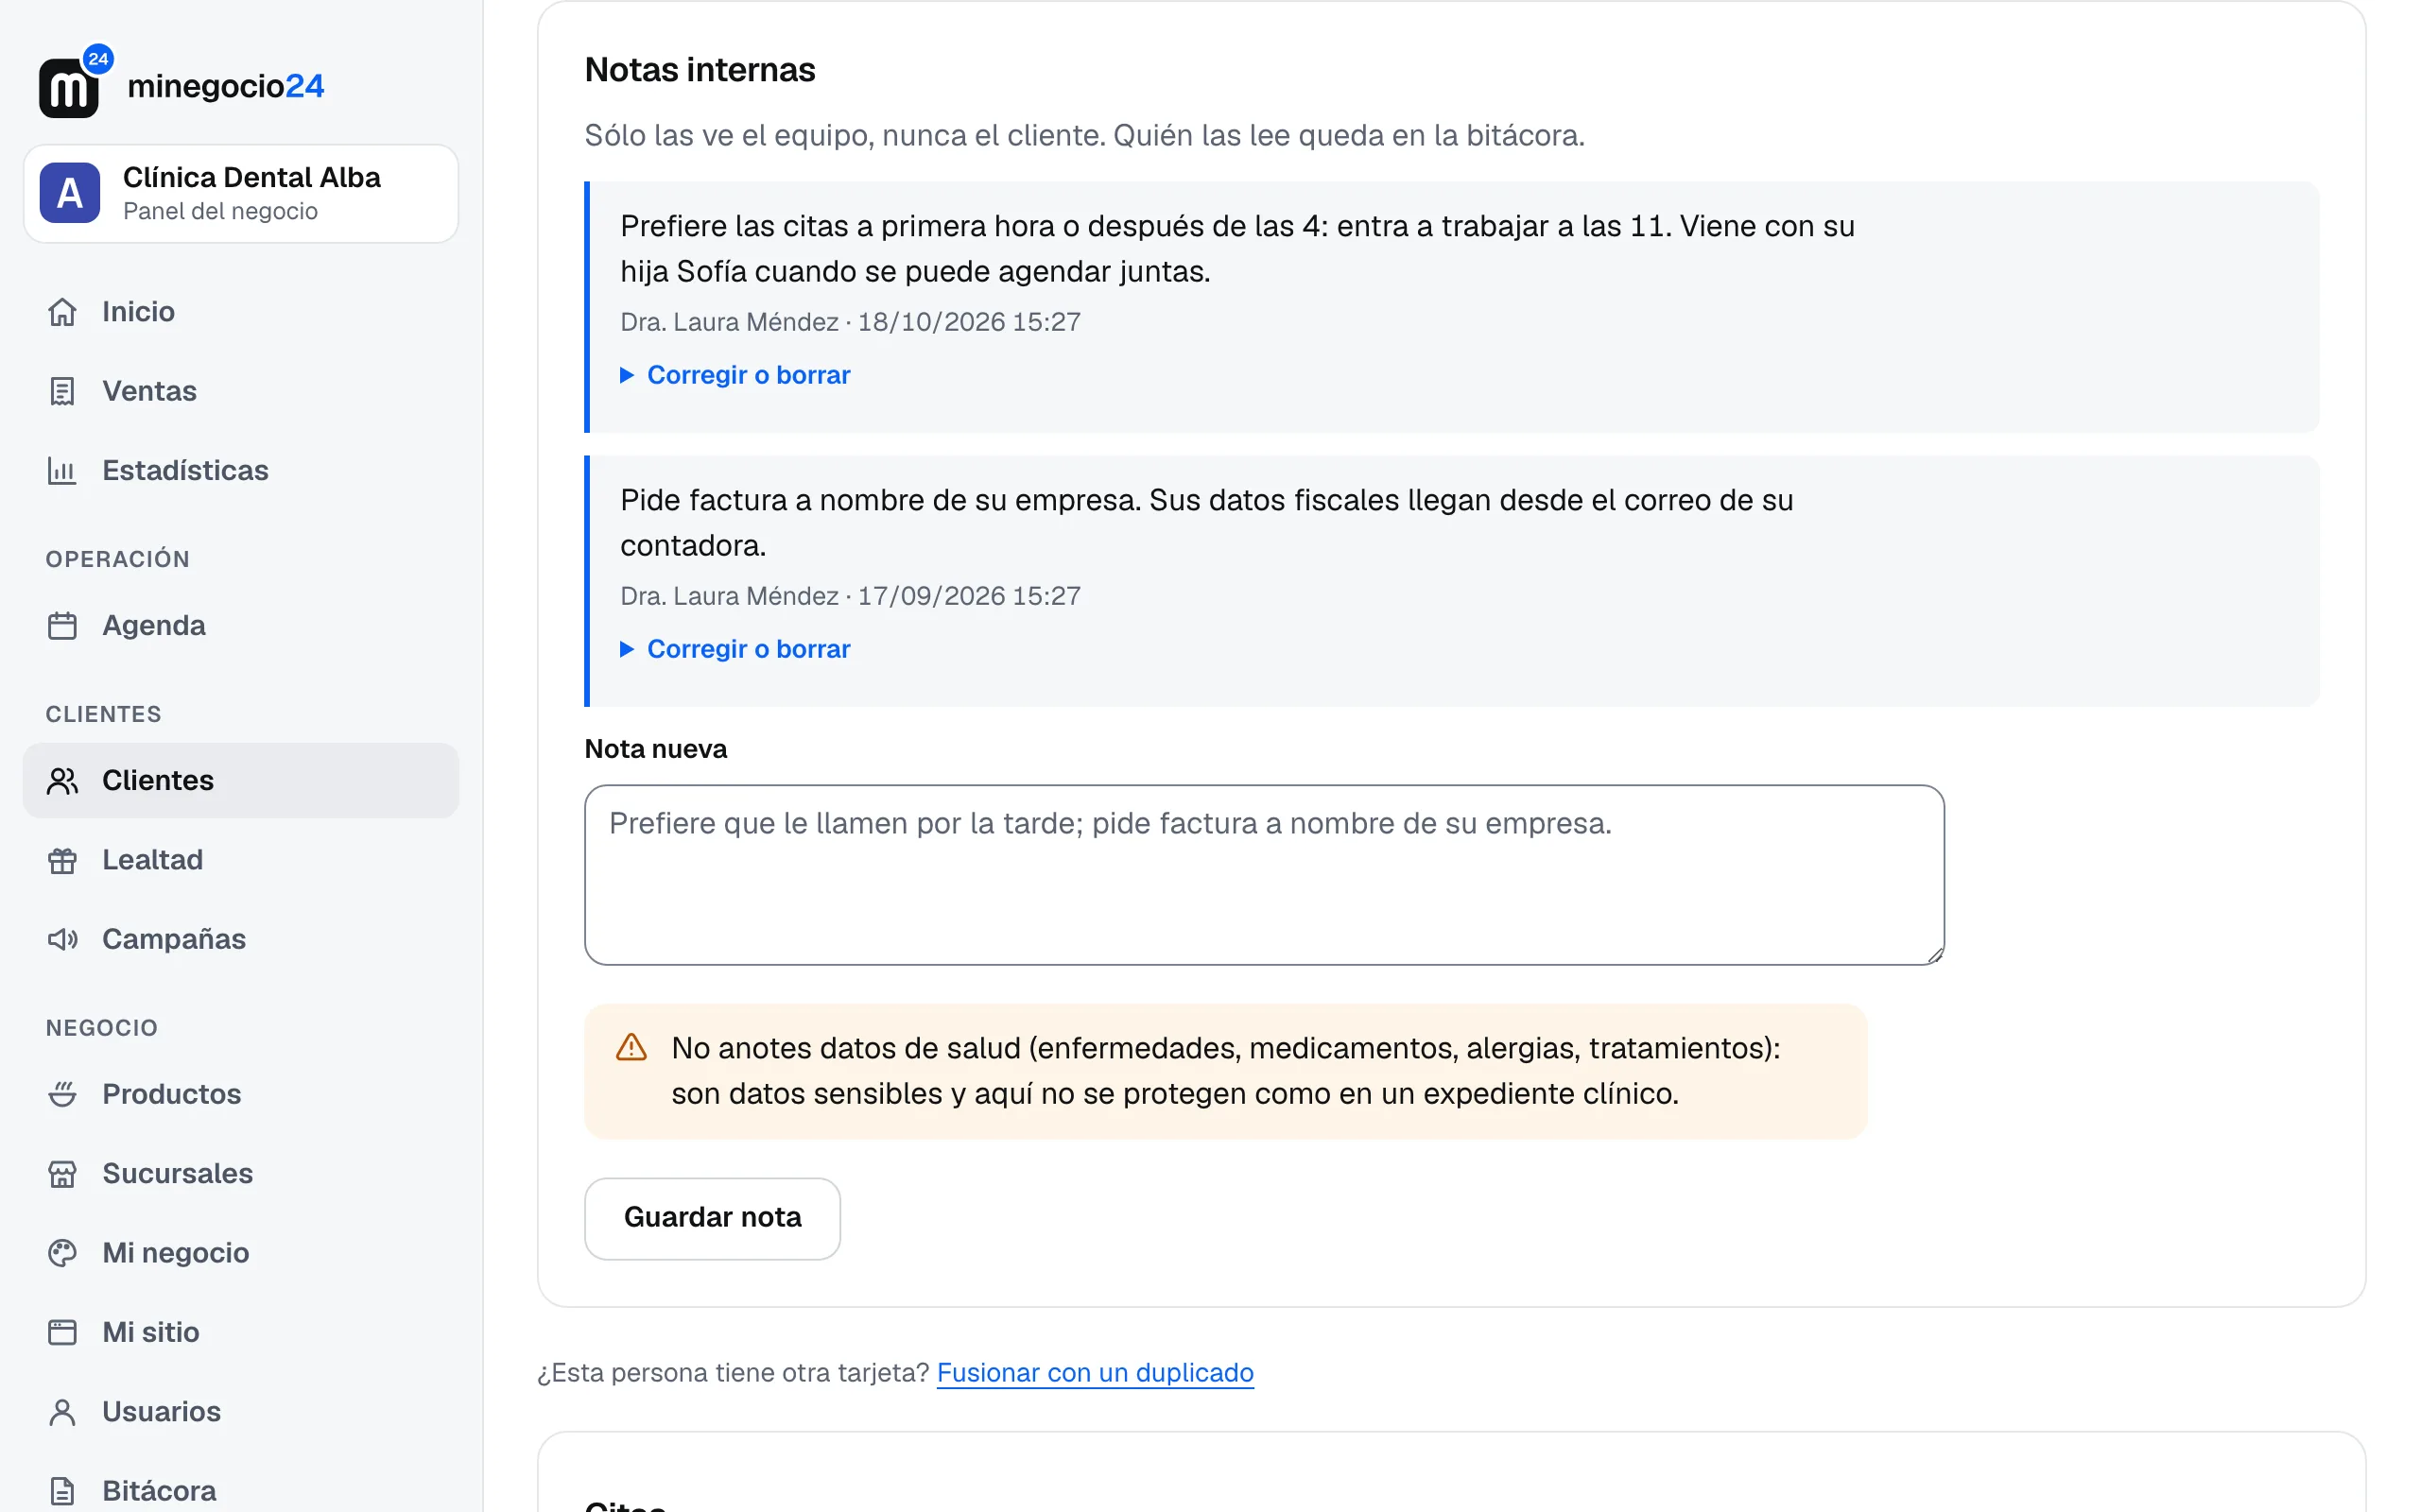Open the Clínica Dental Alba business panel
2420x1512 pixels.
click(x=241, y=193)
